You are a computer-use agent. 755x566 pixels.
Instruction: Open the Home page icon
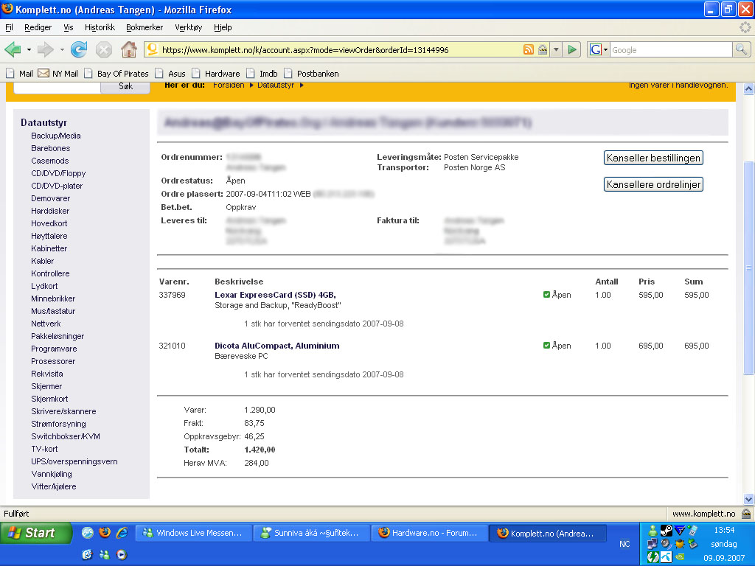128,49
